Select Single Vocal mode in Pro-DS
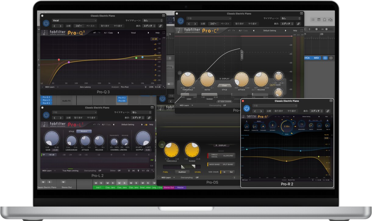372x221 pixels. (x=214, y=156)
